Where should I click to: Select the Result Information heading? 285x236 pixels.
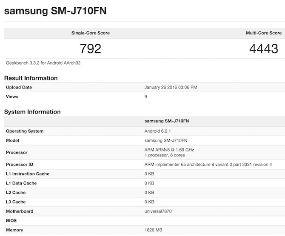pos(31,78)
